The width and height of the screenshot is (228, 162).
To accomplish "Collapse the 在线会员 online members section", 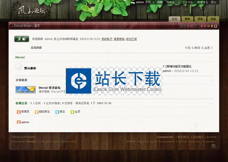I will pyautogui.click(x=210, y=103).
